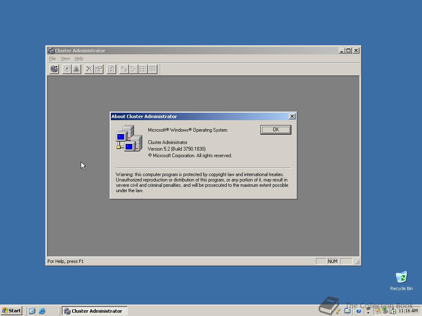Viewport: 422px width, 316px height.
Task: Delete the selected cluster item
Action: pos(89,69)
